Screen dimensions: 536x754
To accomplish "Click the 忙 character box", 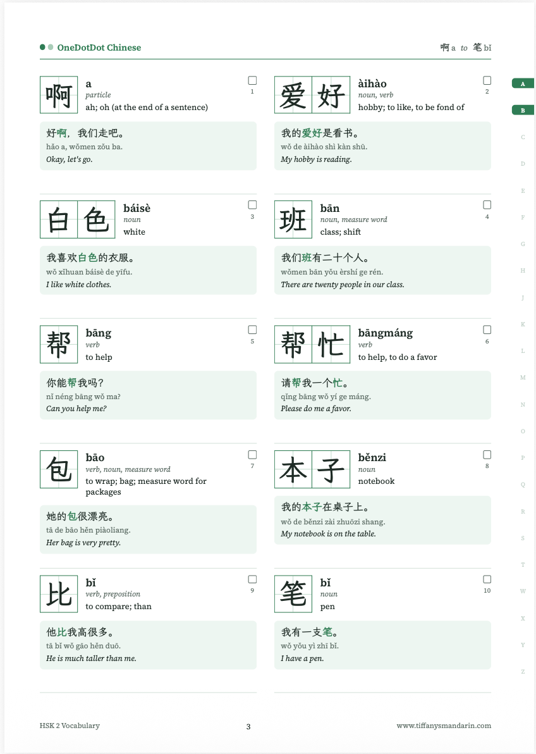I will [x=331, y=344].
